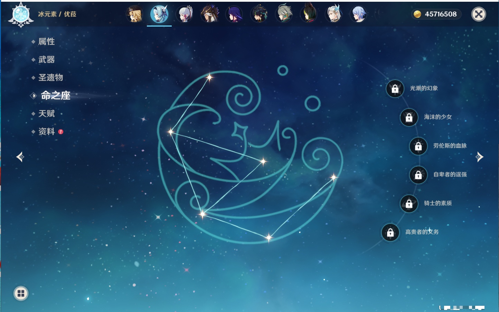Click the constellation name 劳伦斯的血脉

tap(450, 146)
